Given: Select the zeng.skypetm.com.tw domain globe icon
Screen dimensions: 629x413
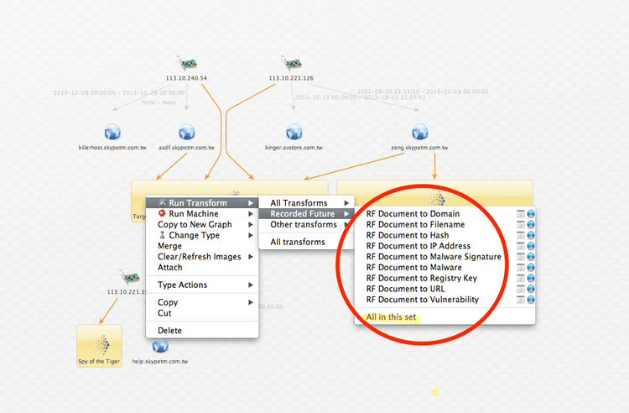Looking at the screenshot, I should (x=420, y=132).
